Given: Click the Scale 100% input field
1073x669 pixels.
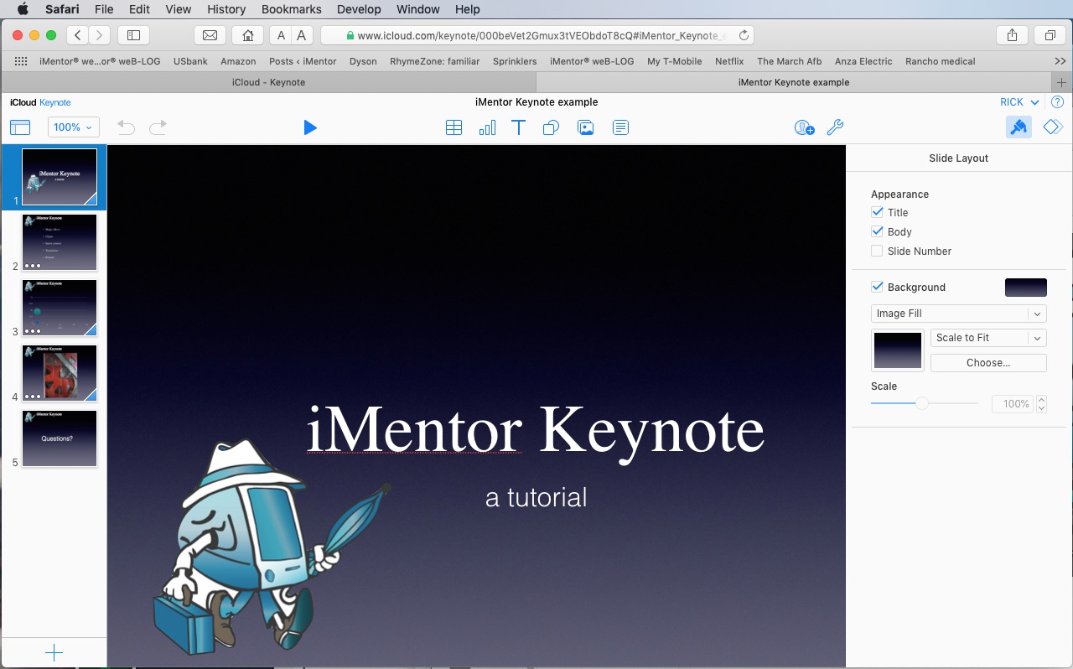Looking at the screenshot, I should 1013,404.
